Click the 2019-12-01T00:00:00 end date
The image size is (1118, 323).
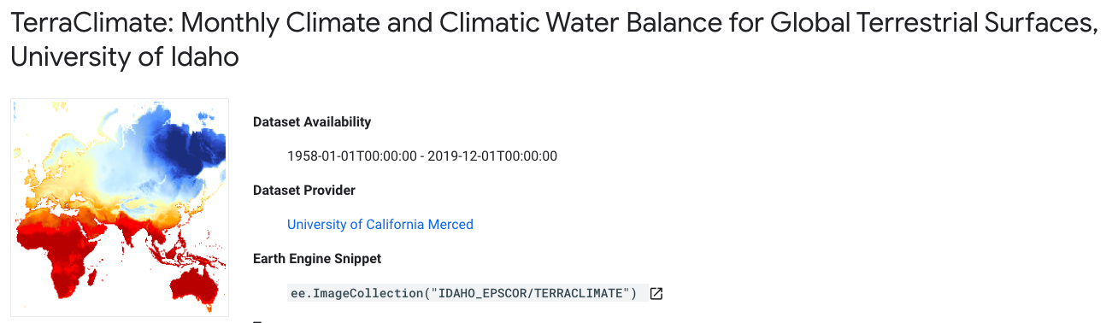coord(492,156)
